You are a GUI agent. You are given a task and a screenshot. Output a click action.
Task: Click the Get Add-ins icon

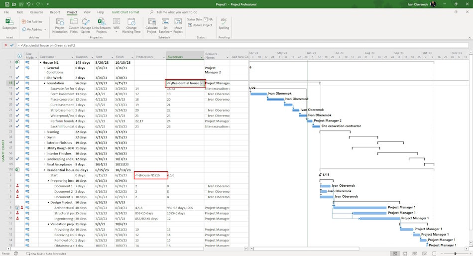[23, 21]
